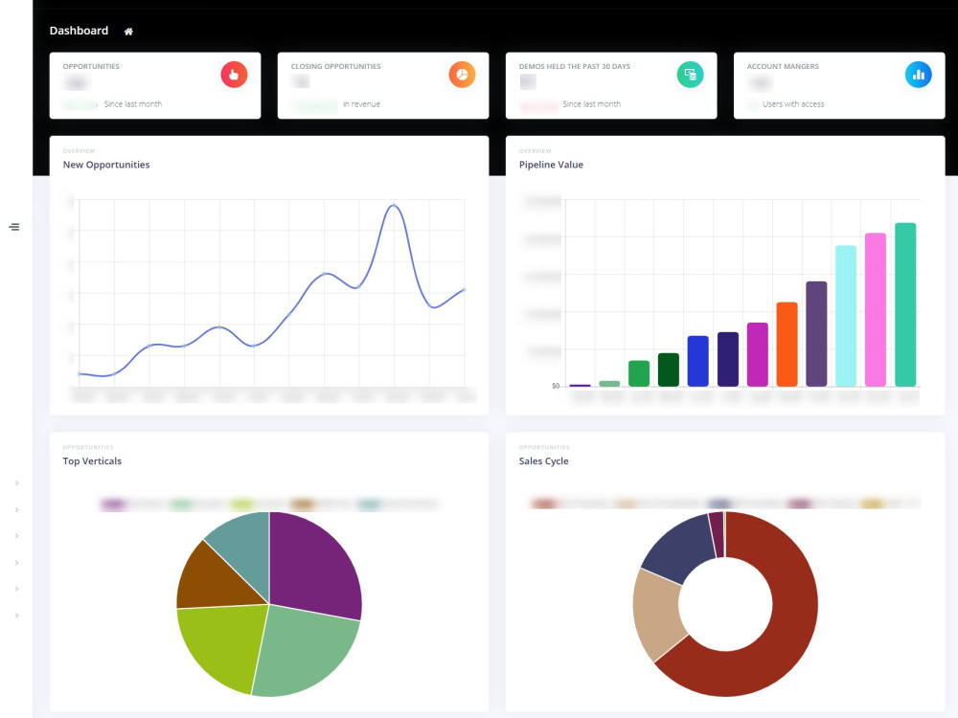The image size is (958, 718).
Task: Click the pink bar in Pipeline Value chart
Action: pos(876,309)
